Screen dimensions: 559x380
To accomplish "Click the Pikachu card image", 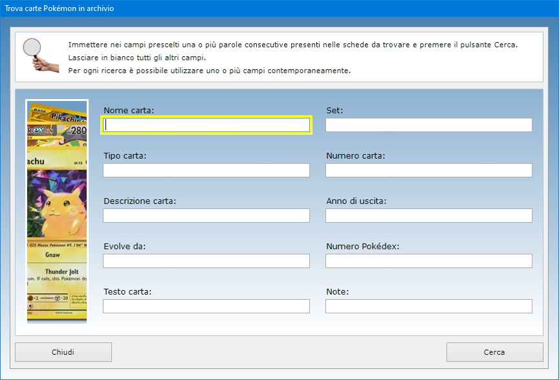I will point(57,210).
